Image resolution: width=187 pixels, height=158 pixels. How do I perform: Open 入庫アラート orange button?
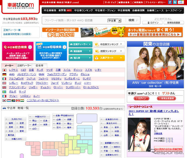109,58
